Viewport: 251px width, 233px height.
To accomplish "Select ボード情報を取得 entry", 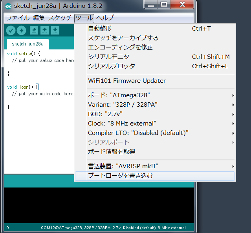I will click(155, 152).
